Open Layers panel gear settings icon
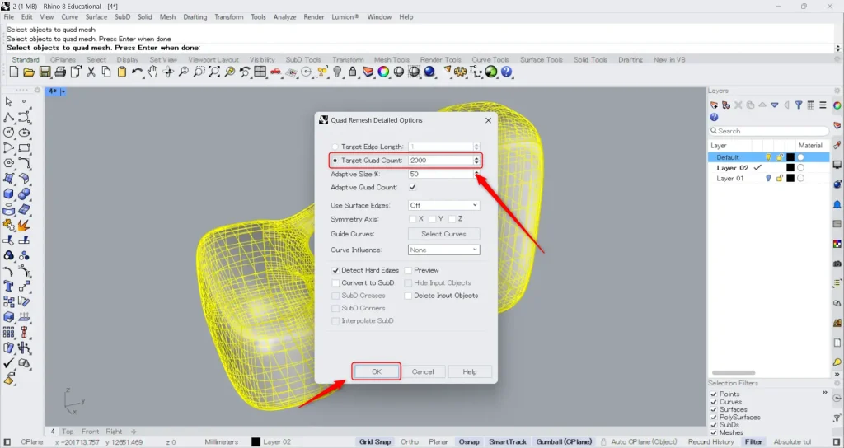Screen dimensions: 844x448 pyautogui.click(x=837, y=91)
